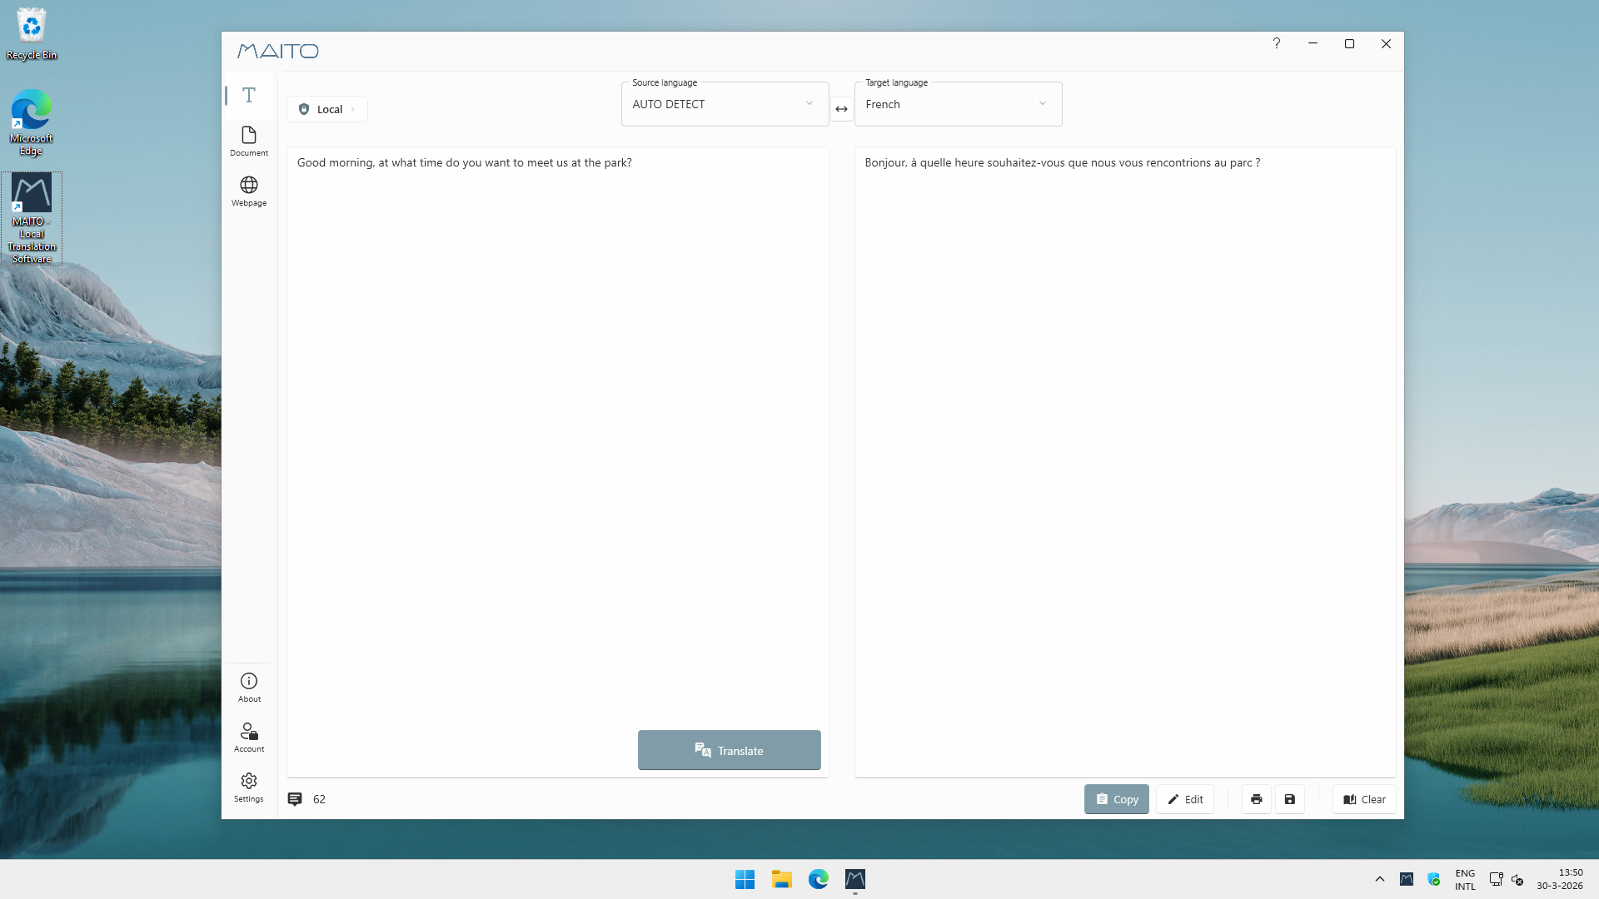Minimize the MAITO window
Screen dimensions: 1599x899
point(1313,43)
